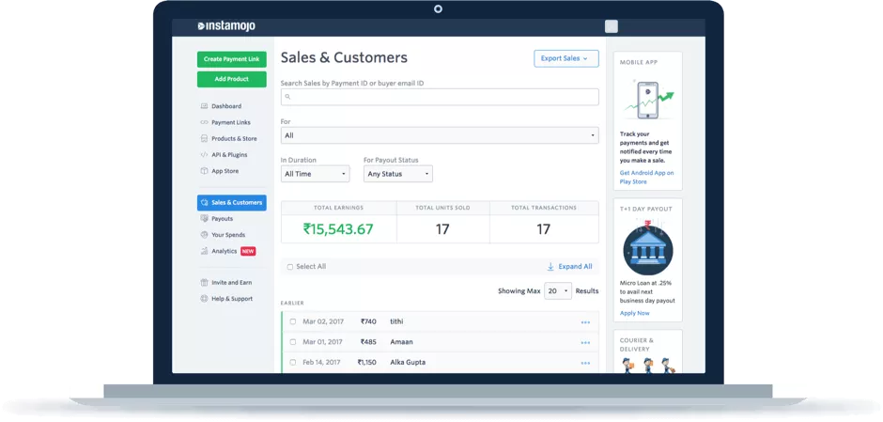Click the mobile app phone illustration
Screen dimensions: 883x422
[x=647, y=100]
